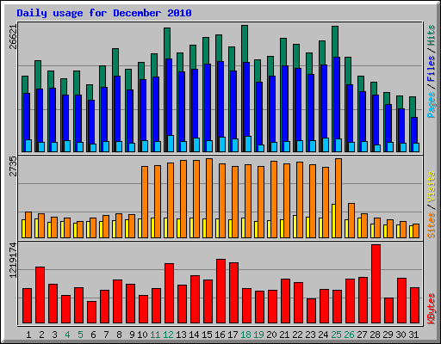The width and height of the screenshot is (441, 344).
Task: Click green day label 25
Action: (336, 335)
